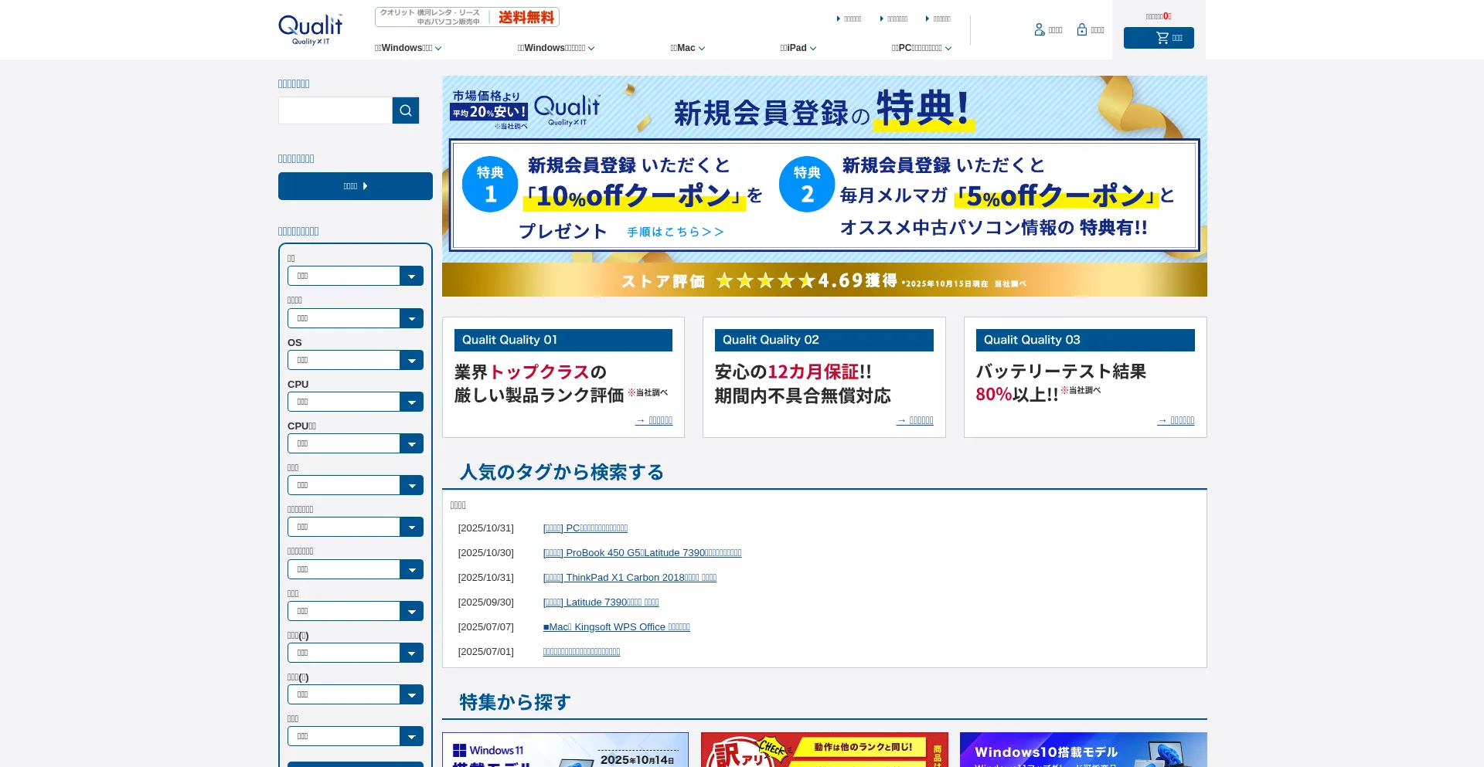Image resolution: width=1484 pixels, height=767 pixels.
Task: Expand the Mac navigation menu
Action: pyautogui.click(x=687, y=48)
